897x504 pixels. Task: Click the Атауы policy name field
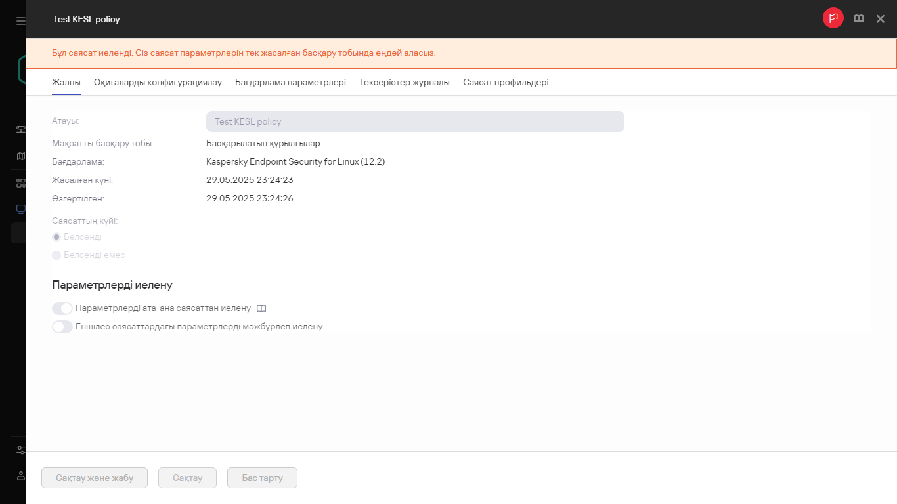point(414,121)
